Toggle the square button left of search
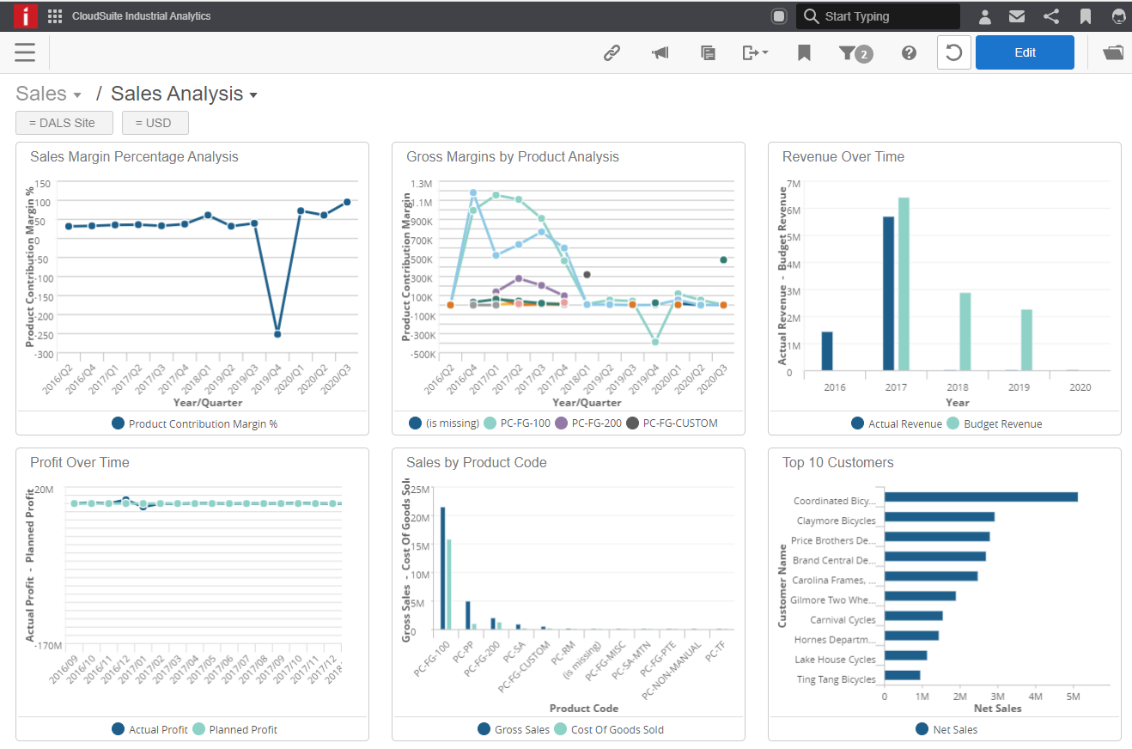1132x749 pixels. click(x=779, y=16)
